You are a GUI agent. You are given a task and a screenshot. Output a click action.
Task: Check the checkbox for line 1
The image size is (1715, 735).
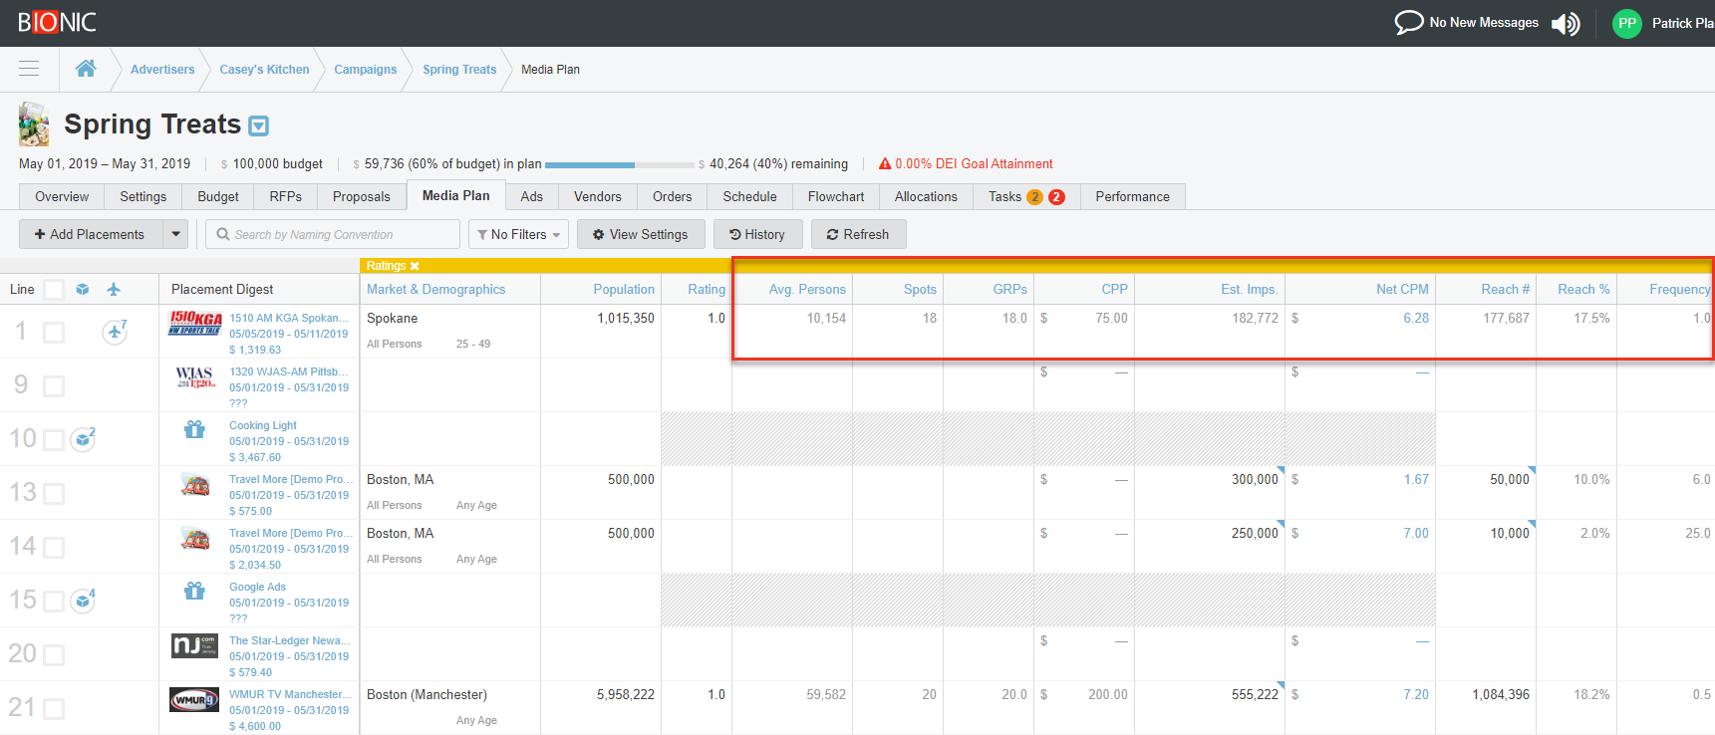tap(54, 333)
